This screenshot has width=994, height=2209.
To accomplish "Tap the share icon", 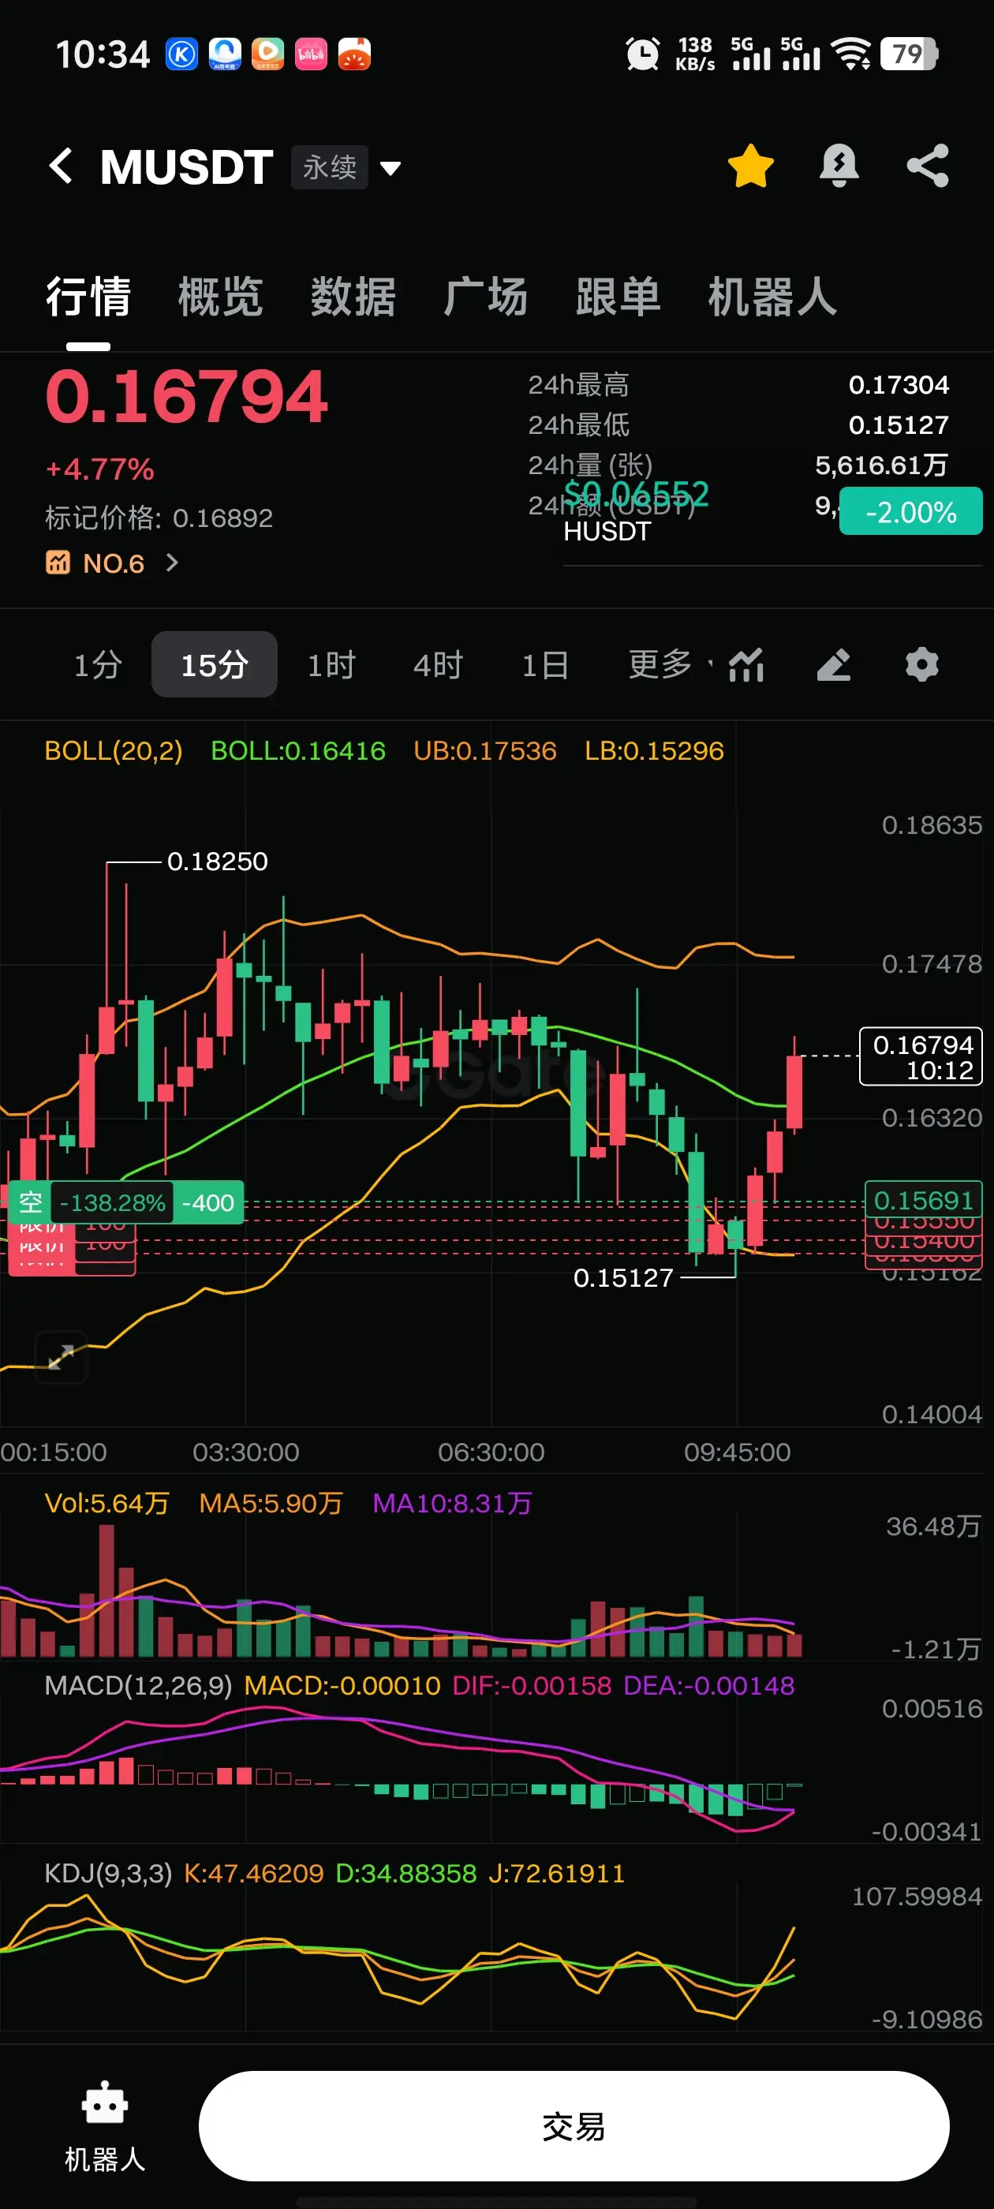I will coord(928,166).
